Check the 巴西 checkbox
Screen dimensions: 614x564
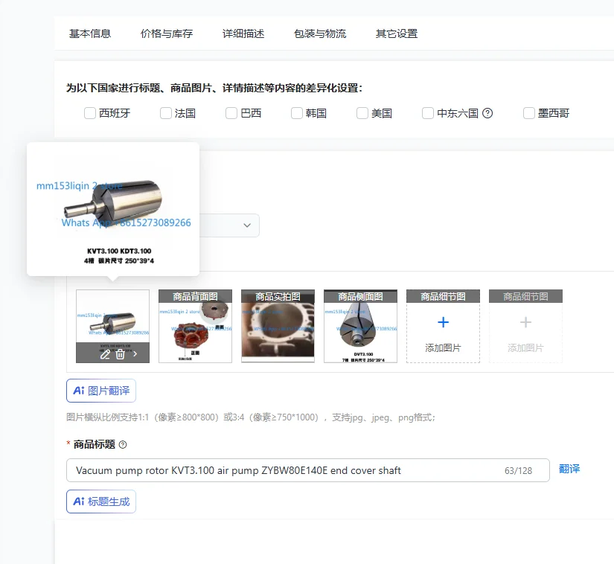[231, 113]
